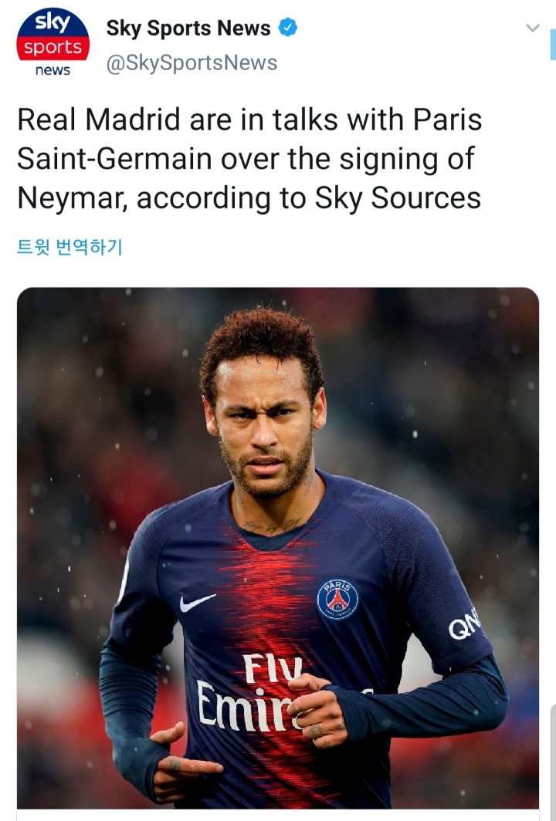Visit the @SkySportsNews handle
Screen dimensions: 556x821
coord(192,63)
